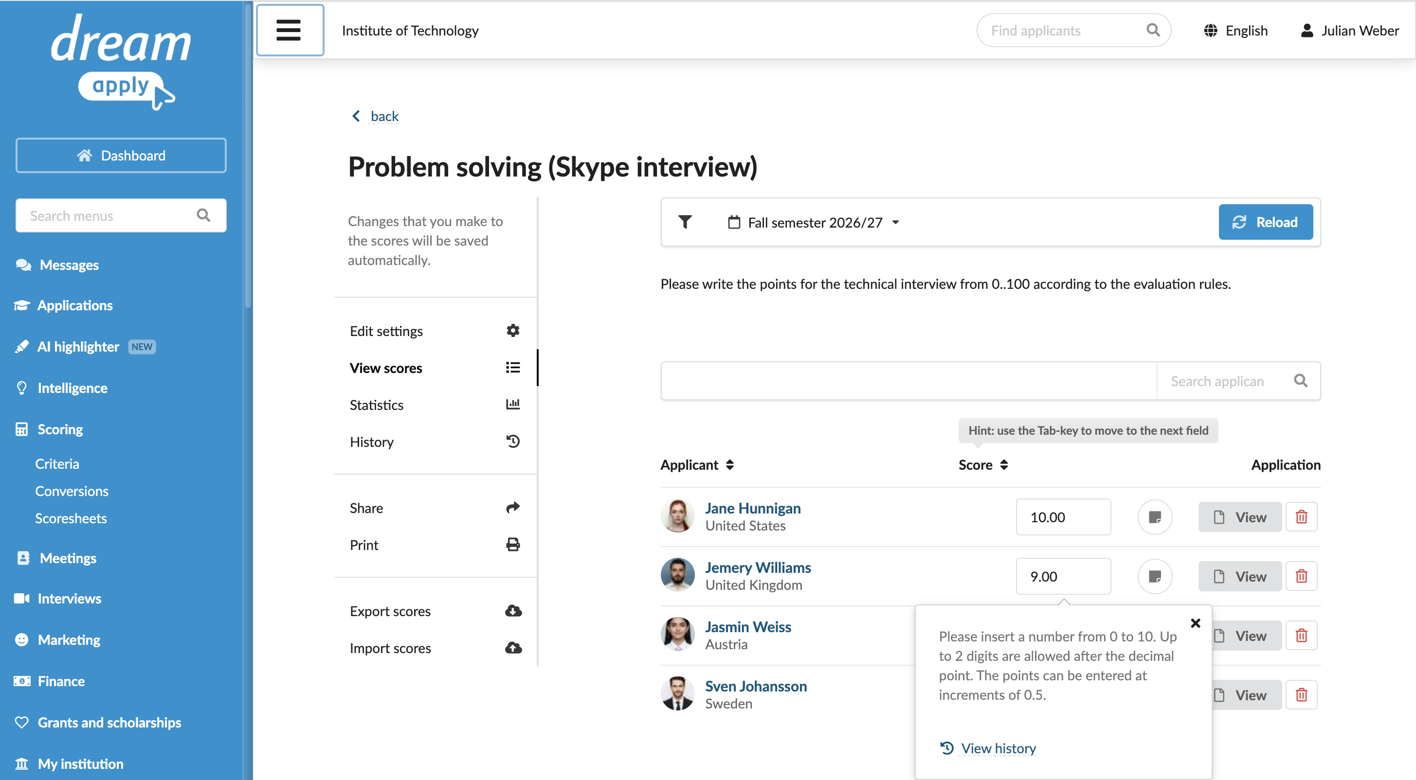Click Jane Hunnigan's score input field
The image size is (1416, 780).
(1063, 517)
